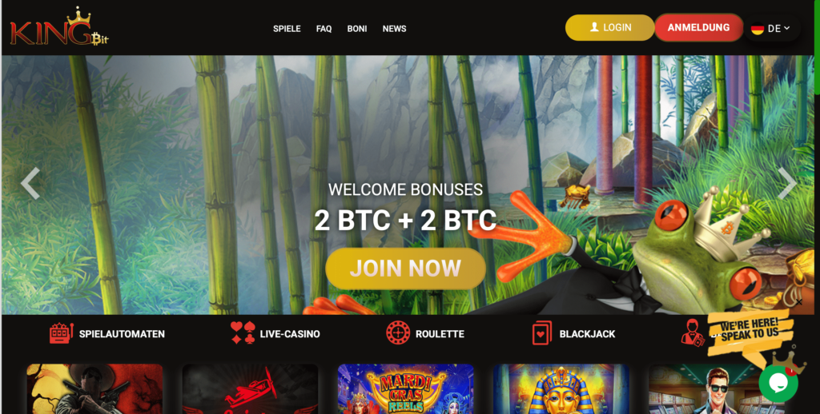Open the slot machine Spielautomaten icon
This screenshot has height=414, width=820.
click(x=61, y=333)
